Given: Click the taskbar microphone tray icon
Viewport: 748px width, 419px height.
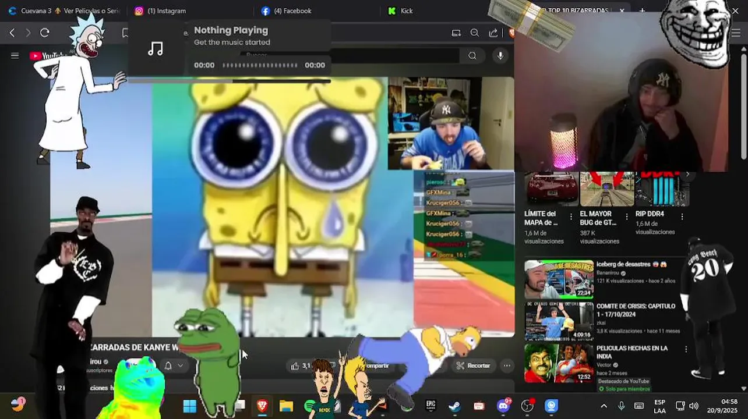Looking at the screenshot, I should click(x=621, y=406).
